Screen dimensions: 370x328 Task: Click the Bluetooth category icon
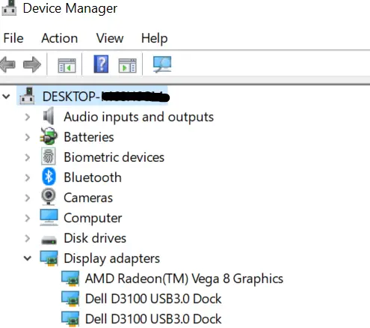tap(49, 177)
